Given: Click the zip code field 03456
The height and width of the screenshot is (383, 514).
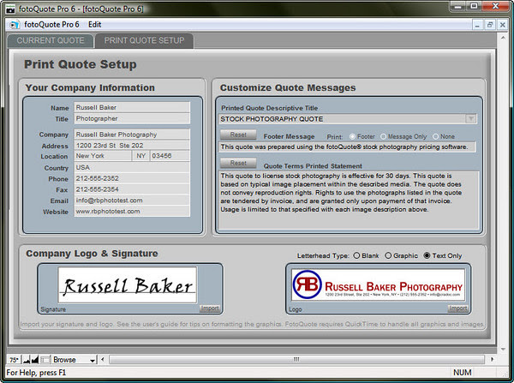Looking at the screenshot, I should (170, 156).
